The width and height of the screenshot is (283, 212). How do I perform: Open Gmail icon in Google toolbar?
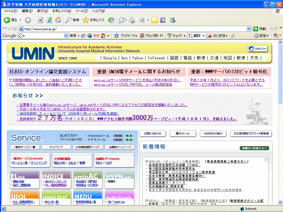click(x=96, y=36)
